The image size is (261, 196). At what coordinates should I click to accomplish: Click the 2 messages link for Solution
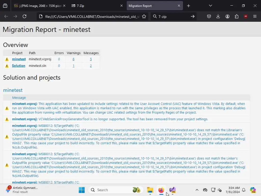click(x=91, y=66)
